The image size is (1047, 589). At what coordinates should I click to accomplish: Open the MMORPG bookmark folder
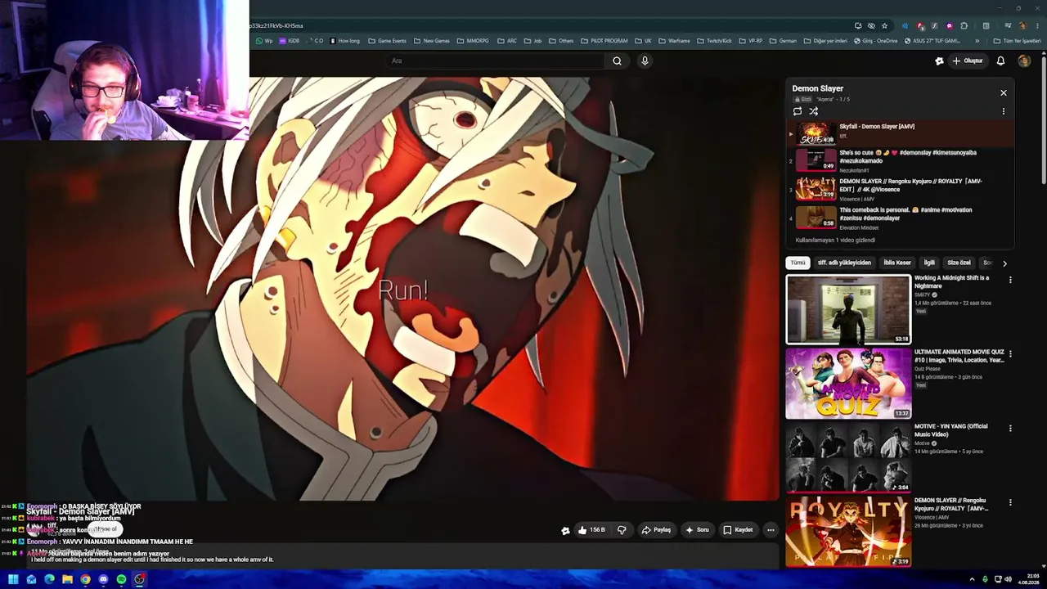pos(473,41)
